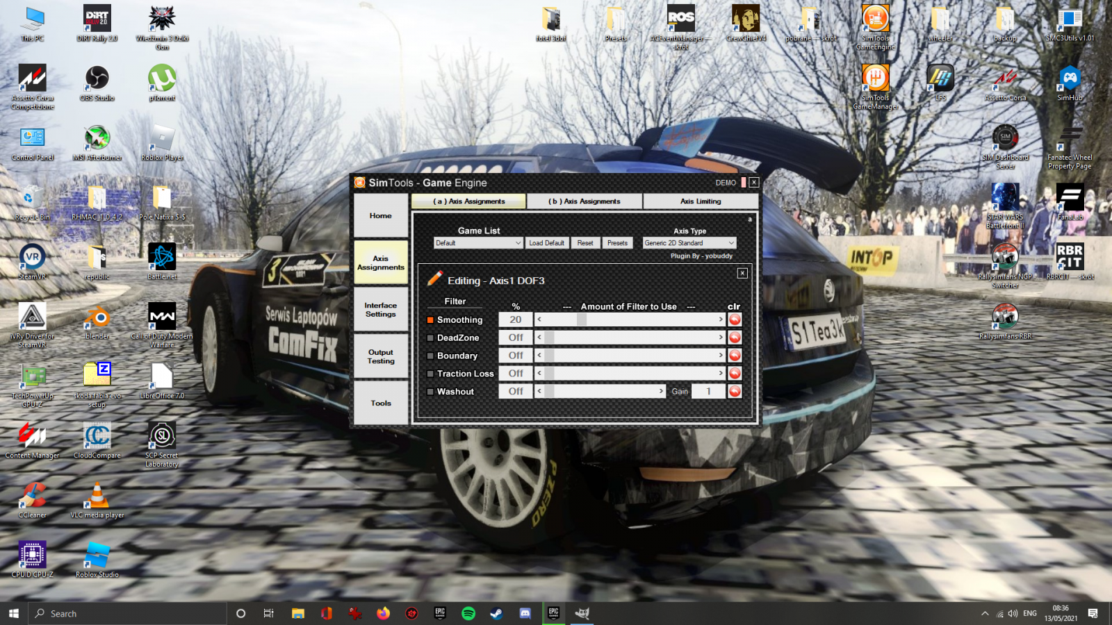Click the DeadZone Off value field
Screen dimensions: 1112x625
516,337
